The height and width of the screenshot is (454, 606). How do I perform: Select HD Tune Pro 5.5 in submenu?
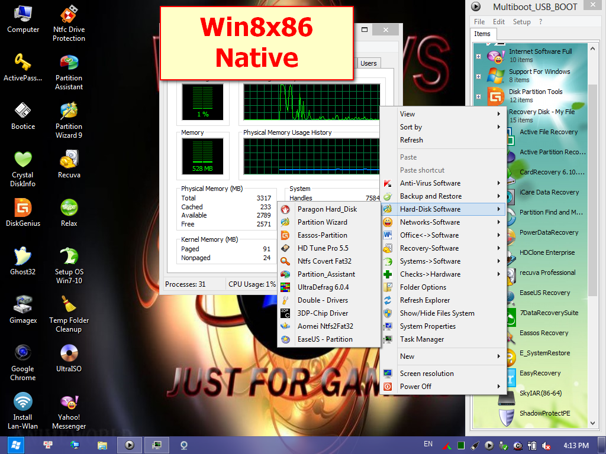click(329, 248)
